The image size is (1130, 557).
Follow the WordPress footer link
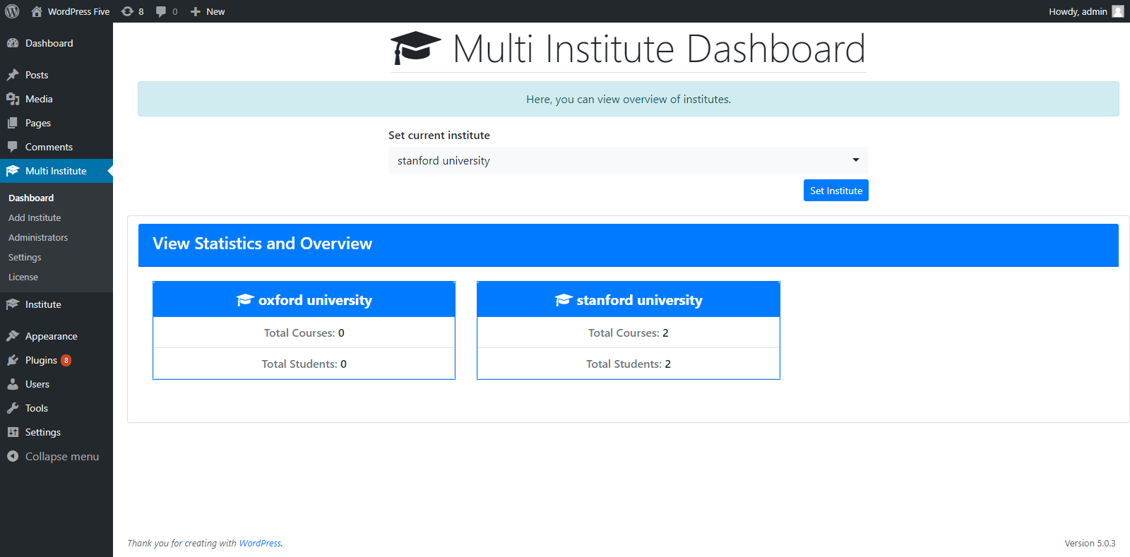coord(260,543)
